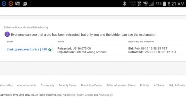Click the AdChoice info circle icon

coord(111,95)
